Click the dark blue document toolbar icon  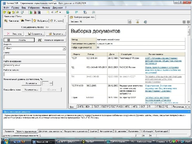click(39, 12)
